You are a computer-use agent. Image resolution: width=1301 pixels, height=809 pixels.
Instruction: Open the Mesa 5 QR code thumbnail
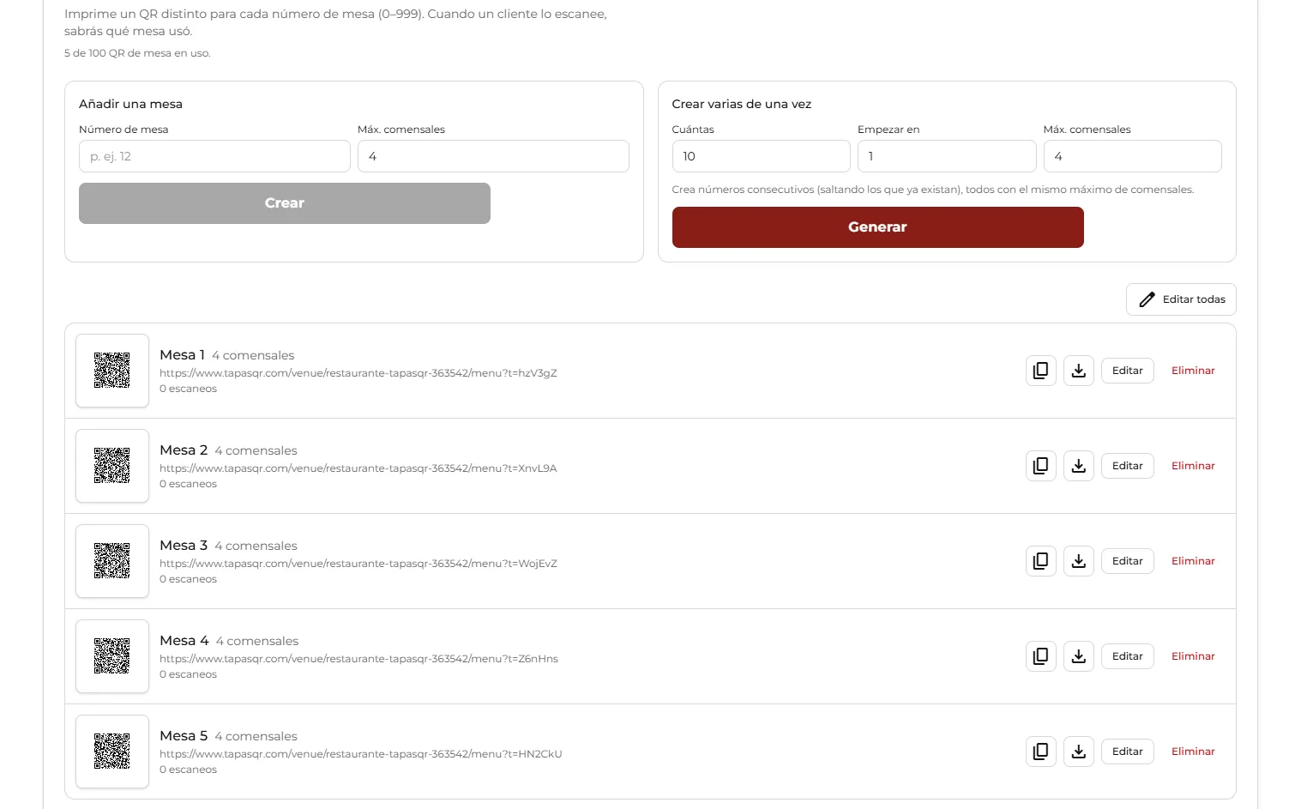112,752
